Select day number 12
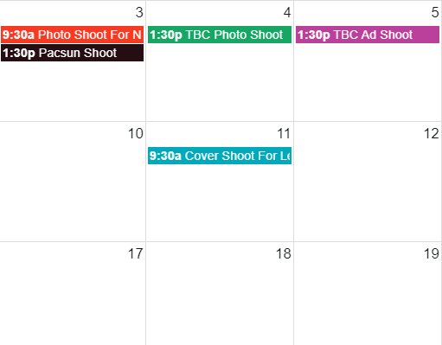442x345 pixels. tap(432, 134)
